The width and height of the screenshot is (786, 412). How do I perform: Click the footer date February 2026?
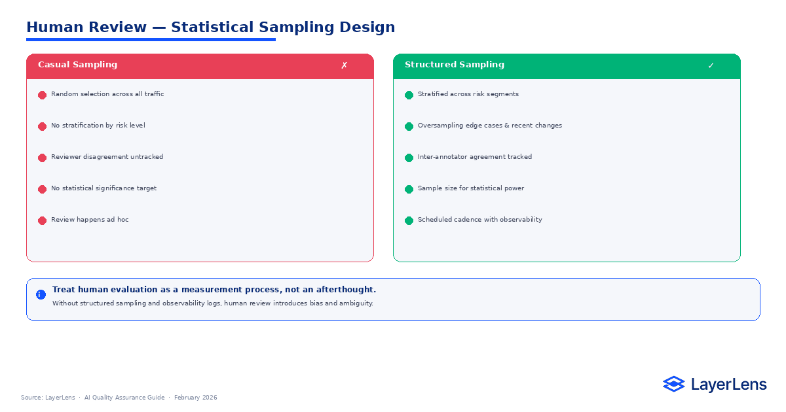[x=196, y=398]
